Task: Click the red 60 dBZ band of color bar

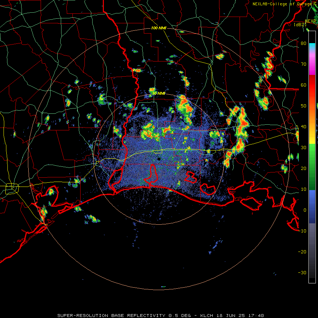Action: (312, 85)
